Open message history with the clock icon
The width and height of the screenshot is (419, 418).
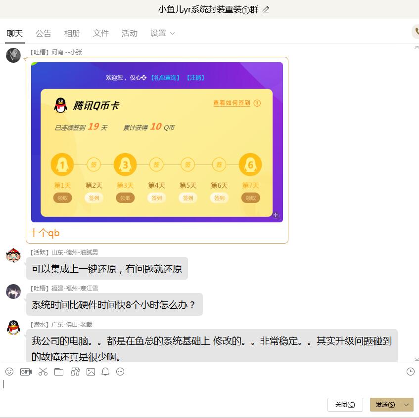click(x=411, y=372)
